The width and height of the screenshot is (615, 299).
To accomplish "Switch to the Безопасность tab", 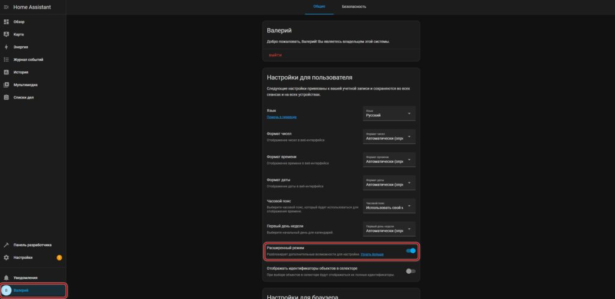I will tap(354, 7).
